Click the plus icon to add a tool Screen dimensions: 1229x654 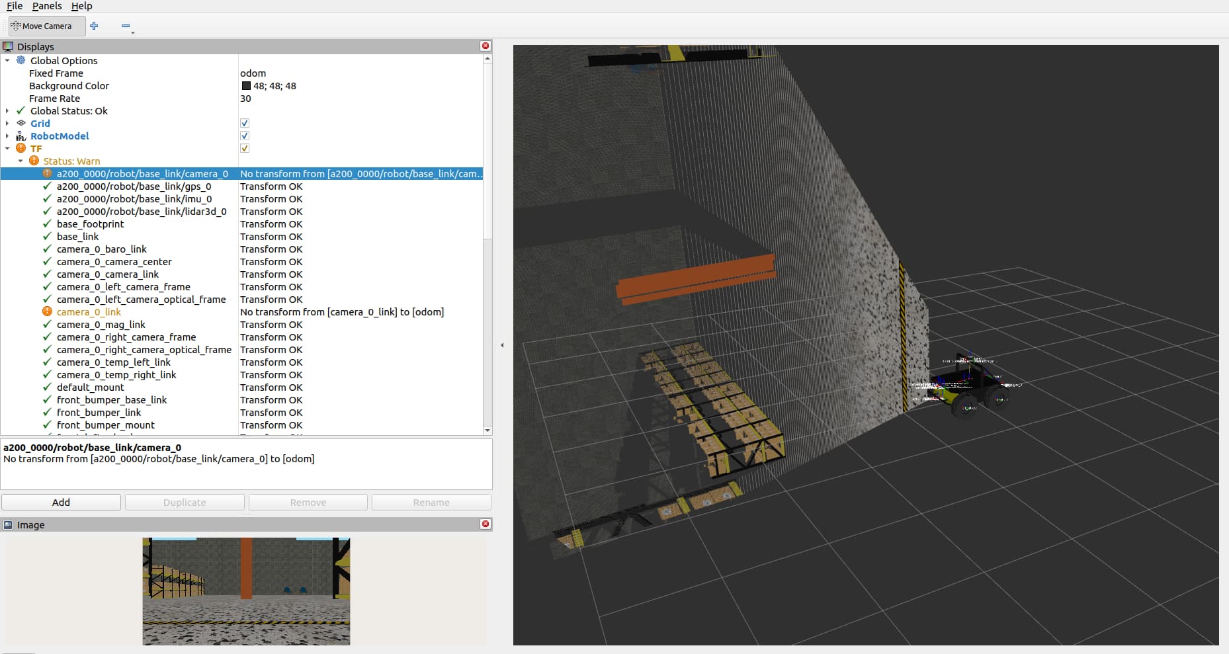tap(94, 26)
